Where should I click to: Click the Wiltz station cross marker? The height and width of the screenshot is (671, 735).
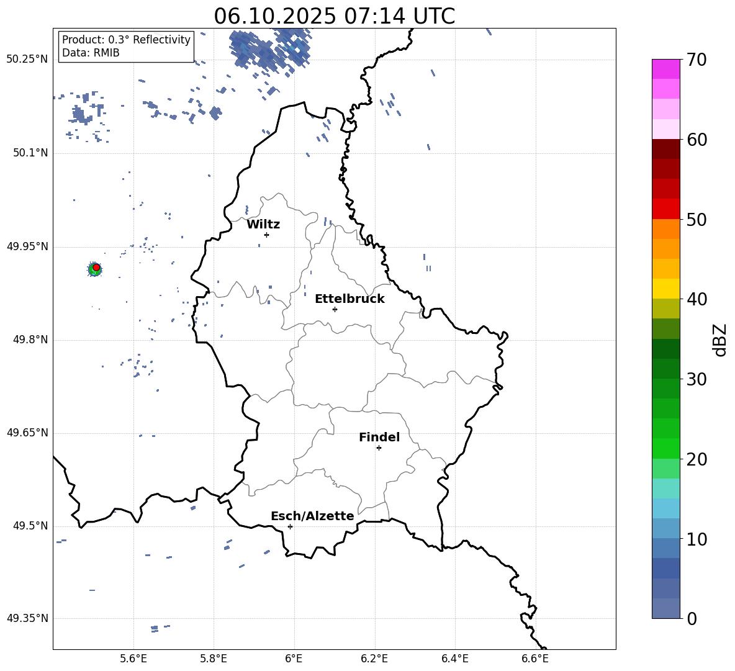(267, 235)
